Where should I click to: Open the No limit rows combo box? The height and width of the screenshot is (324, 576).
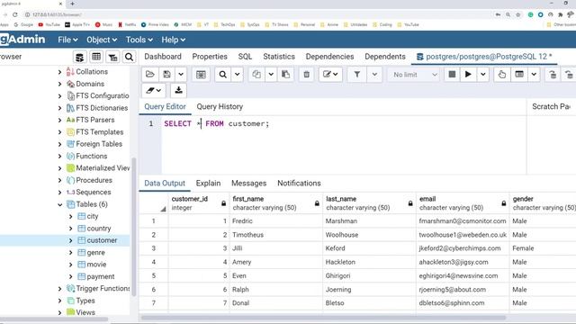tap(414, 75)
